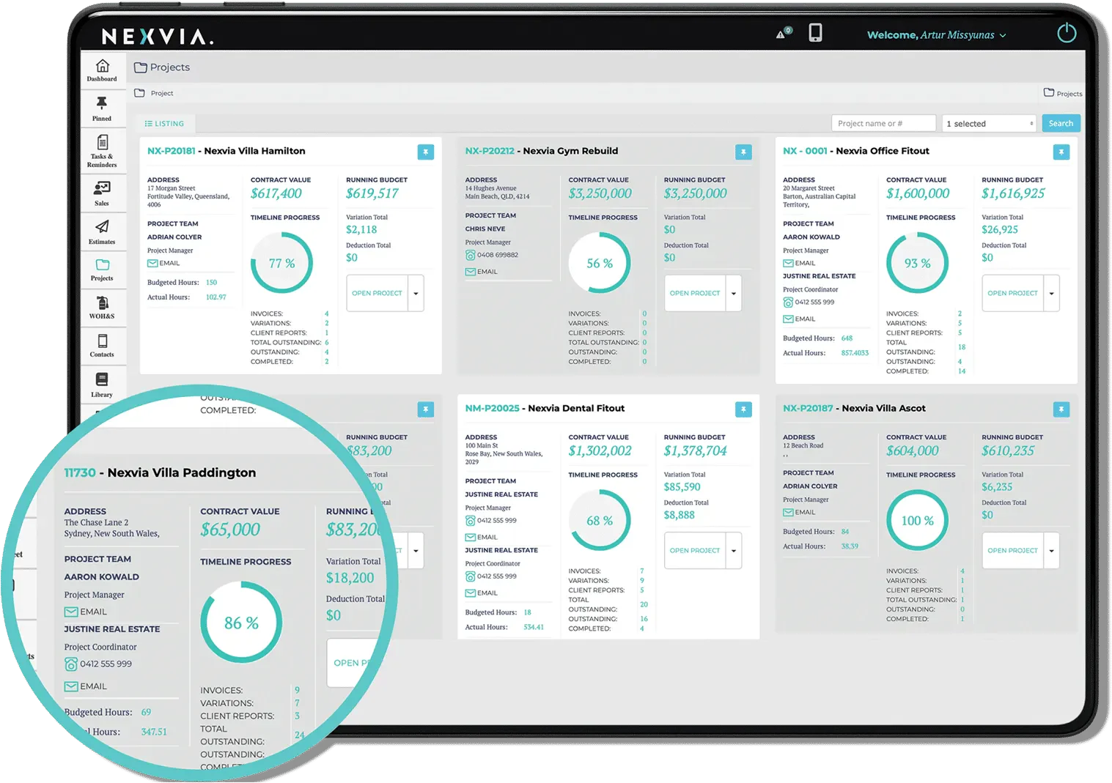Open the Projects sidebar section

(x=102, y=269)
